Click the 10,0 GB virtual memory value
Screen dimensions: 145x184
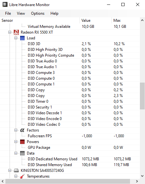88,27
